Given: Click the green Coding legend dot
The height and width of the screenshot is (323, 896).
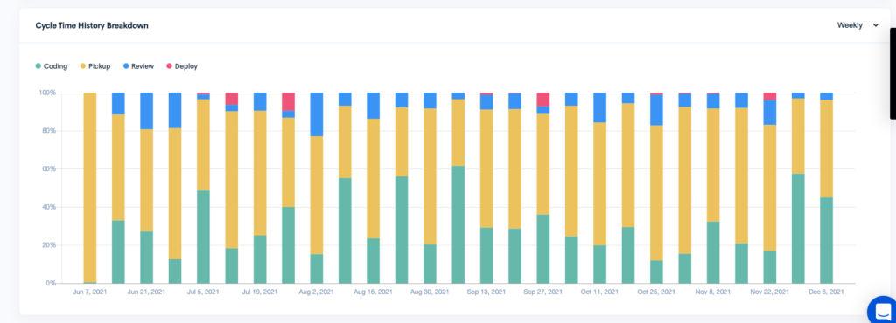Looking at the screenshot, I should point(38,66).
